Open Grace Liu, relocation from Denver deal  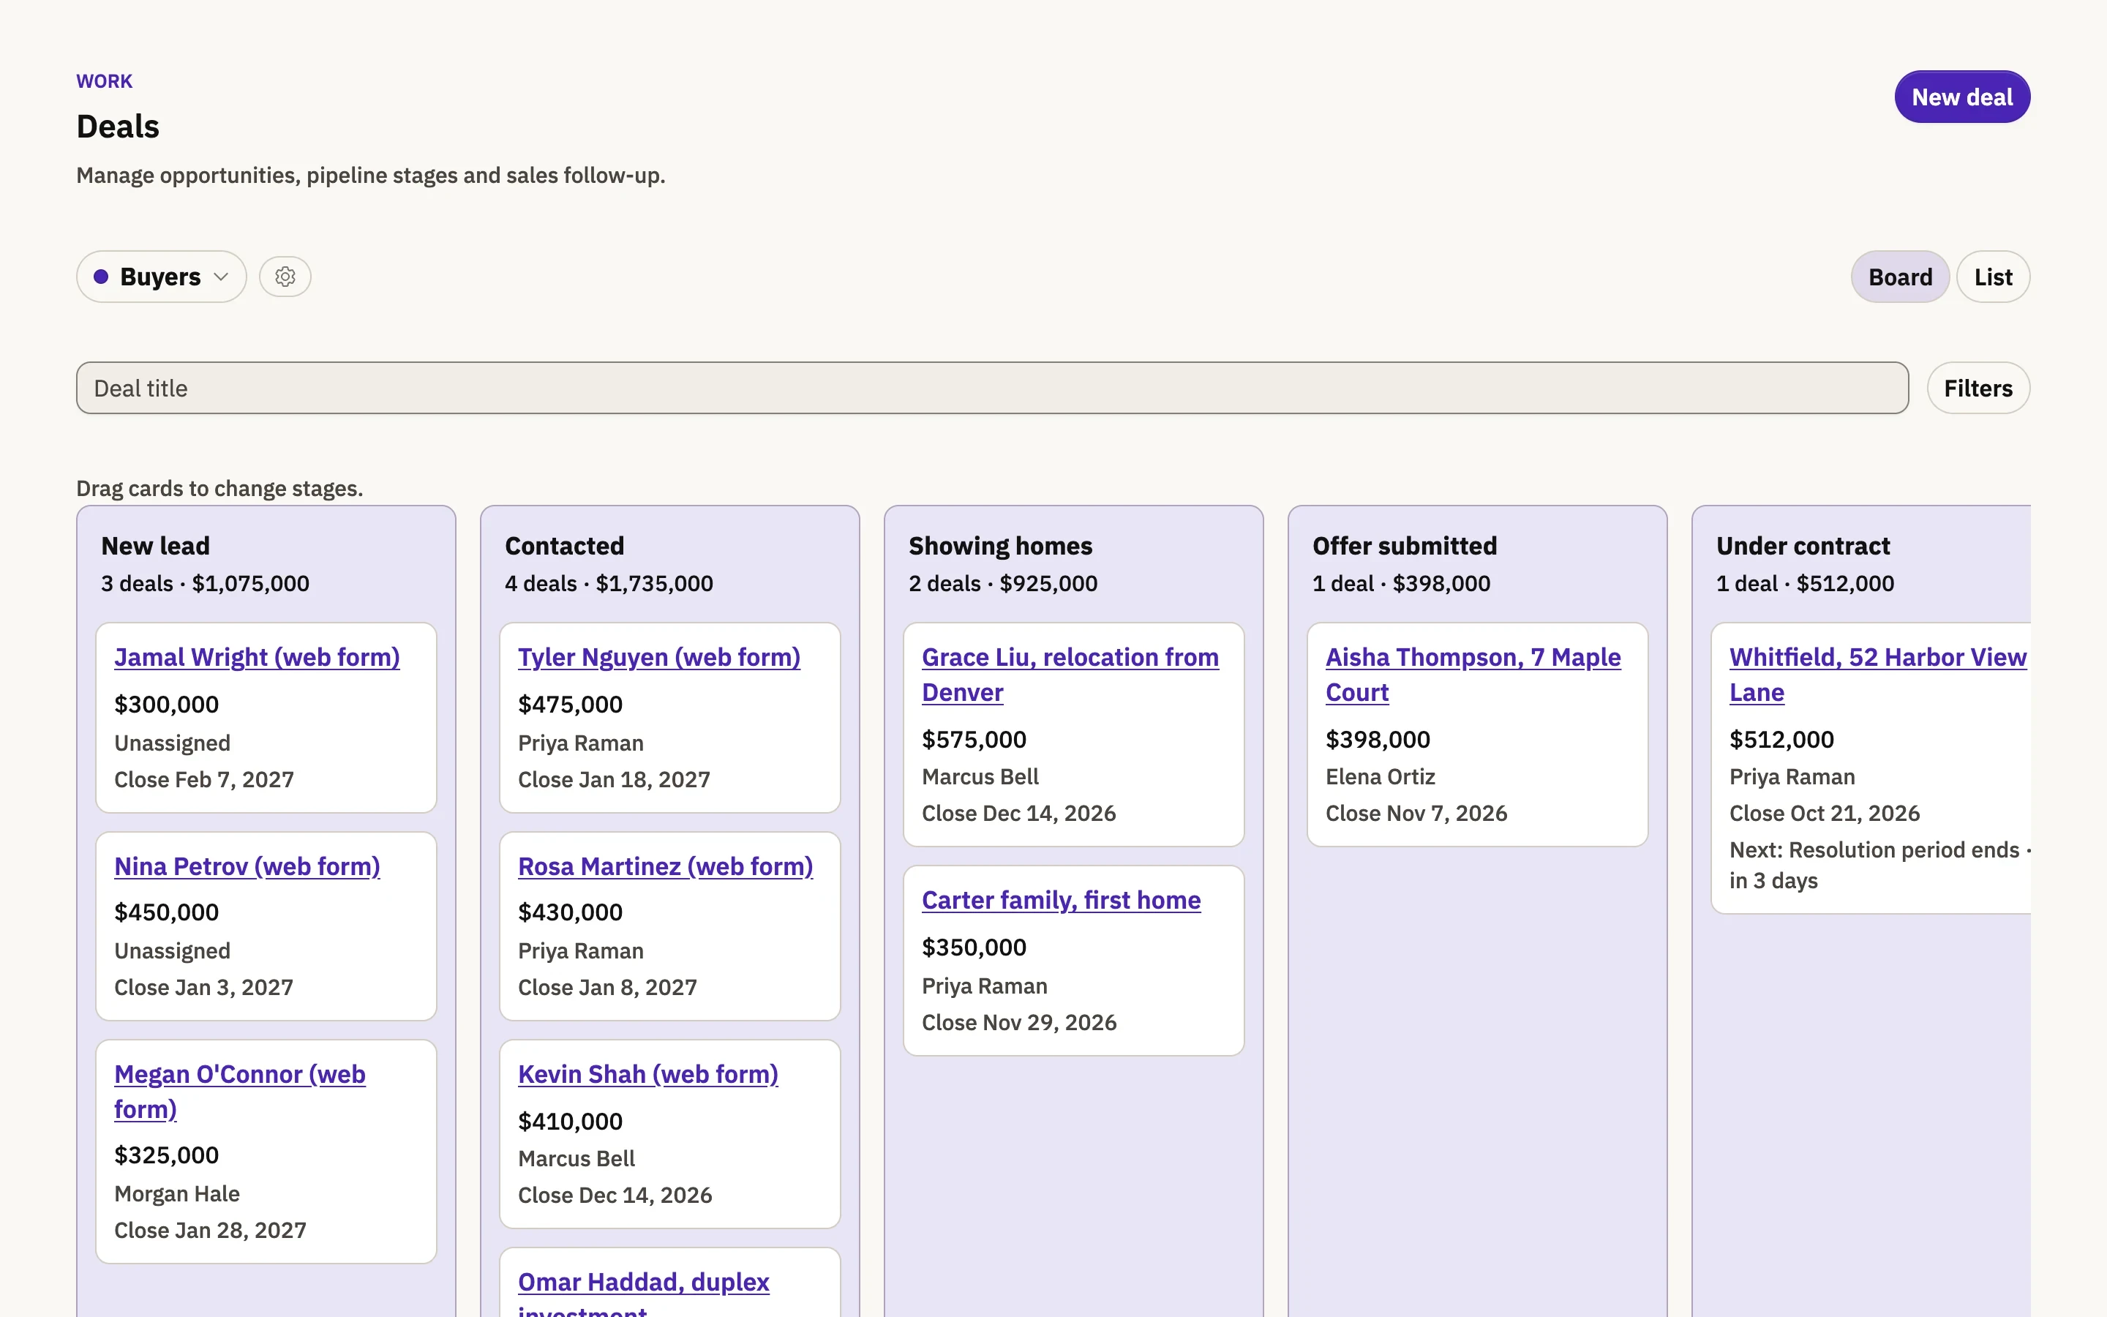point(1070,674)
